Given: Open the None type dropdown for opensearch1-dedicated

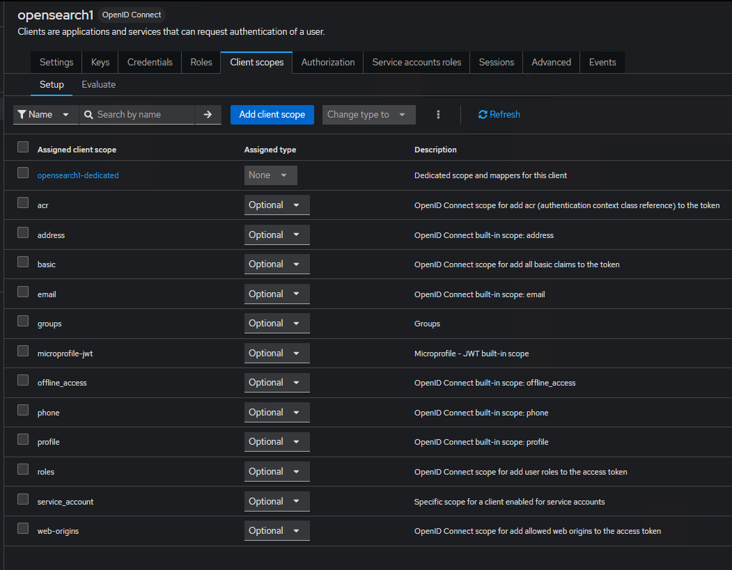Looking at the screenshot, I should pyautogui.click(x=271, y=175).
